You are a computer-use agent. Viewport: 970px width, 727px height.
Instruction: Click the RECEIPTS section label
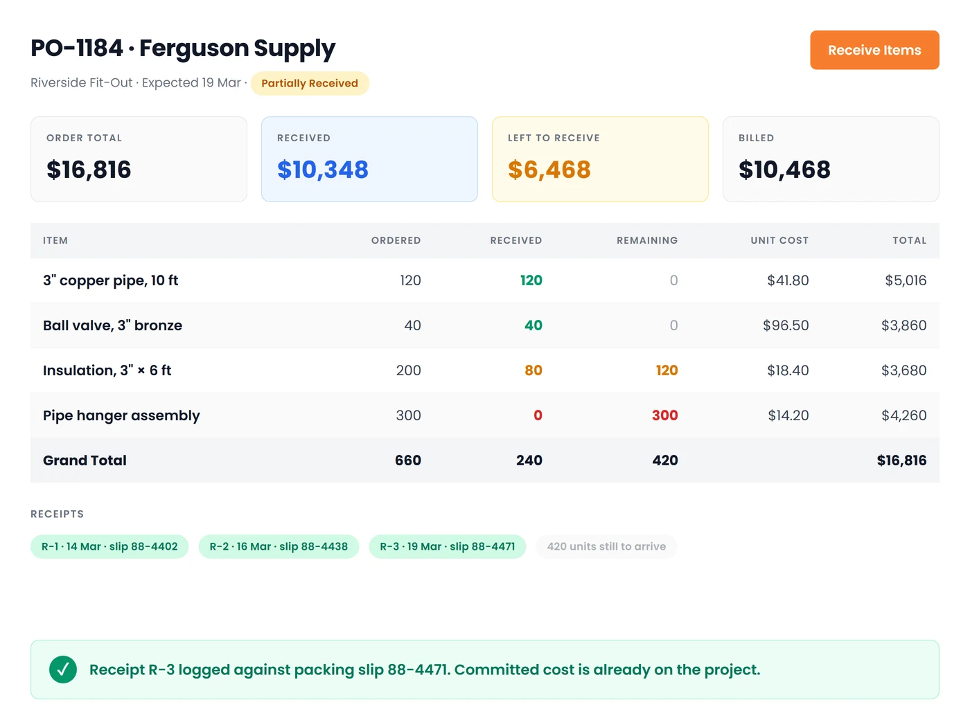(57, 514)
